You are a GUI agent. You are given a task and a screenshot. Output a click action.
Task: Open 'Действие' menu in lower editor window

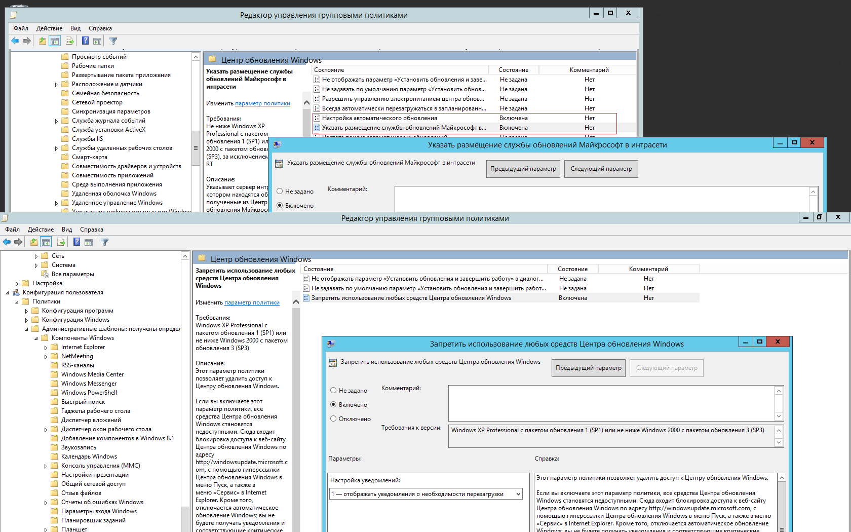tap(41, 230)
